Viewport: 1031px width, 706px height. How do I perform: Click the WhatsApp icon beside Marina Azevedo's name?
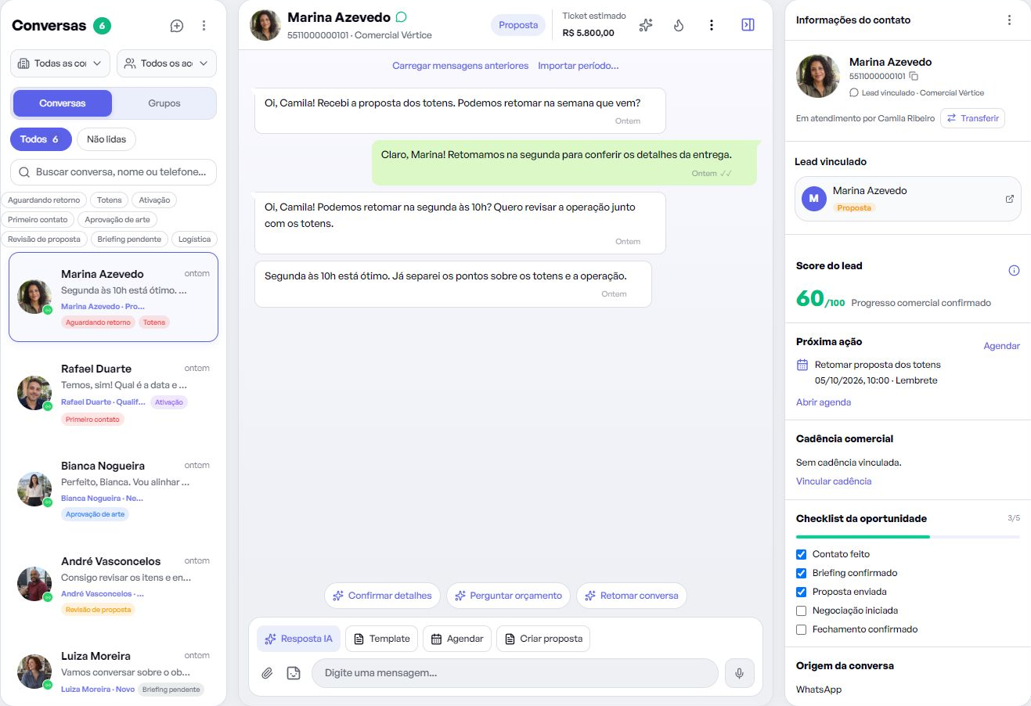(402, 17)
